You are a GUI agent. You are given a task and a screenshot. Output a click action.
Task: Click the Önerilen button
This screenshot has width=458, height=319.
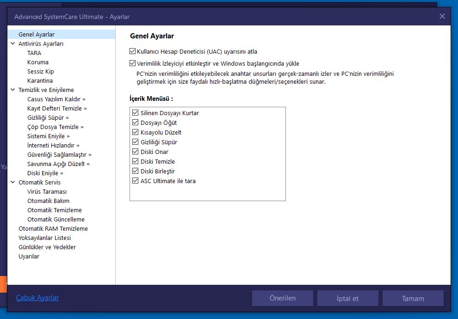283,298
